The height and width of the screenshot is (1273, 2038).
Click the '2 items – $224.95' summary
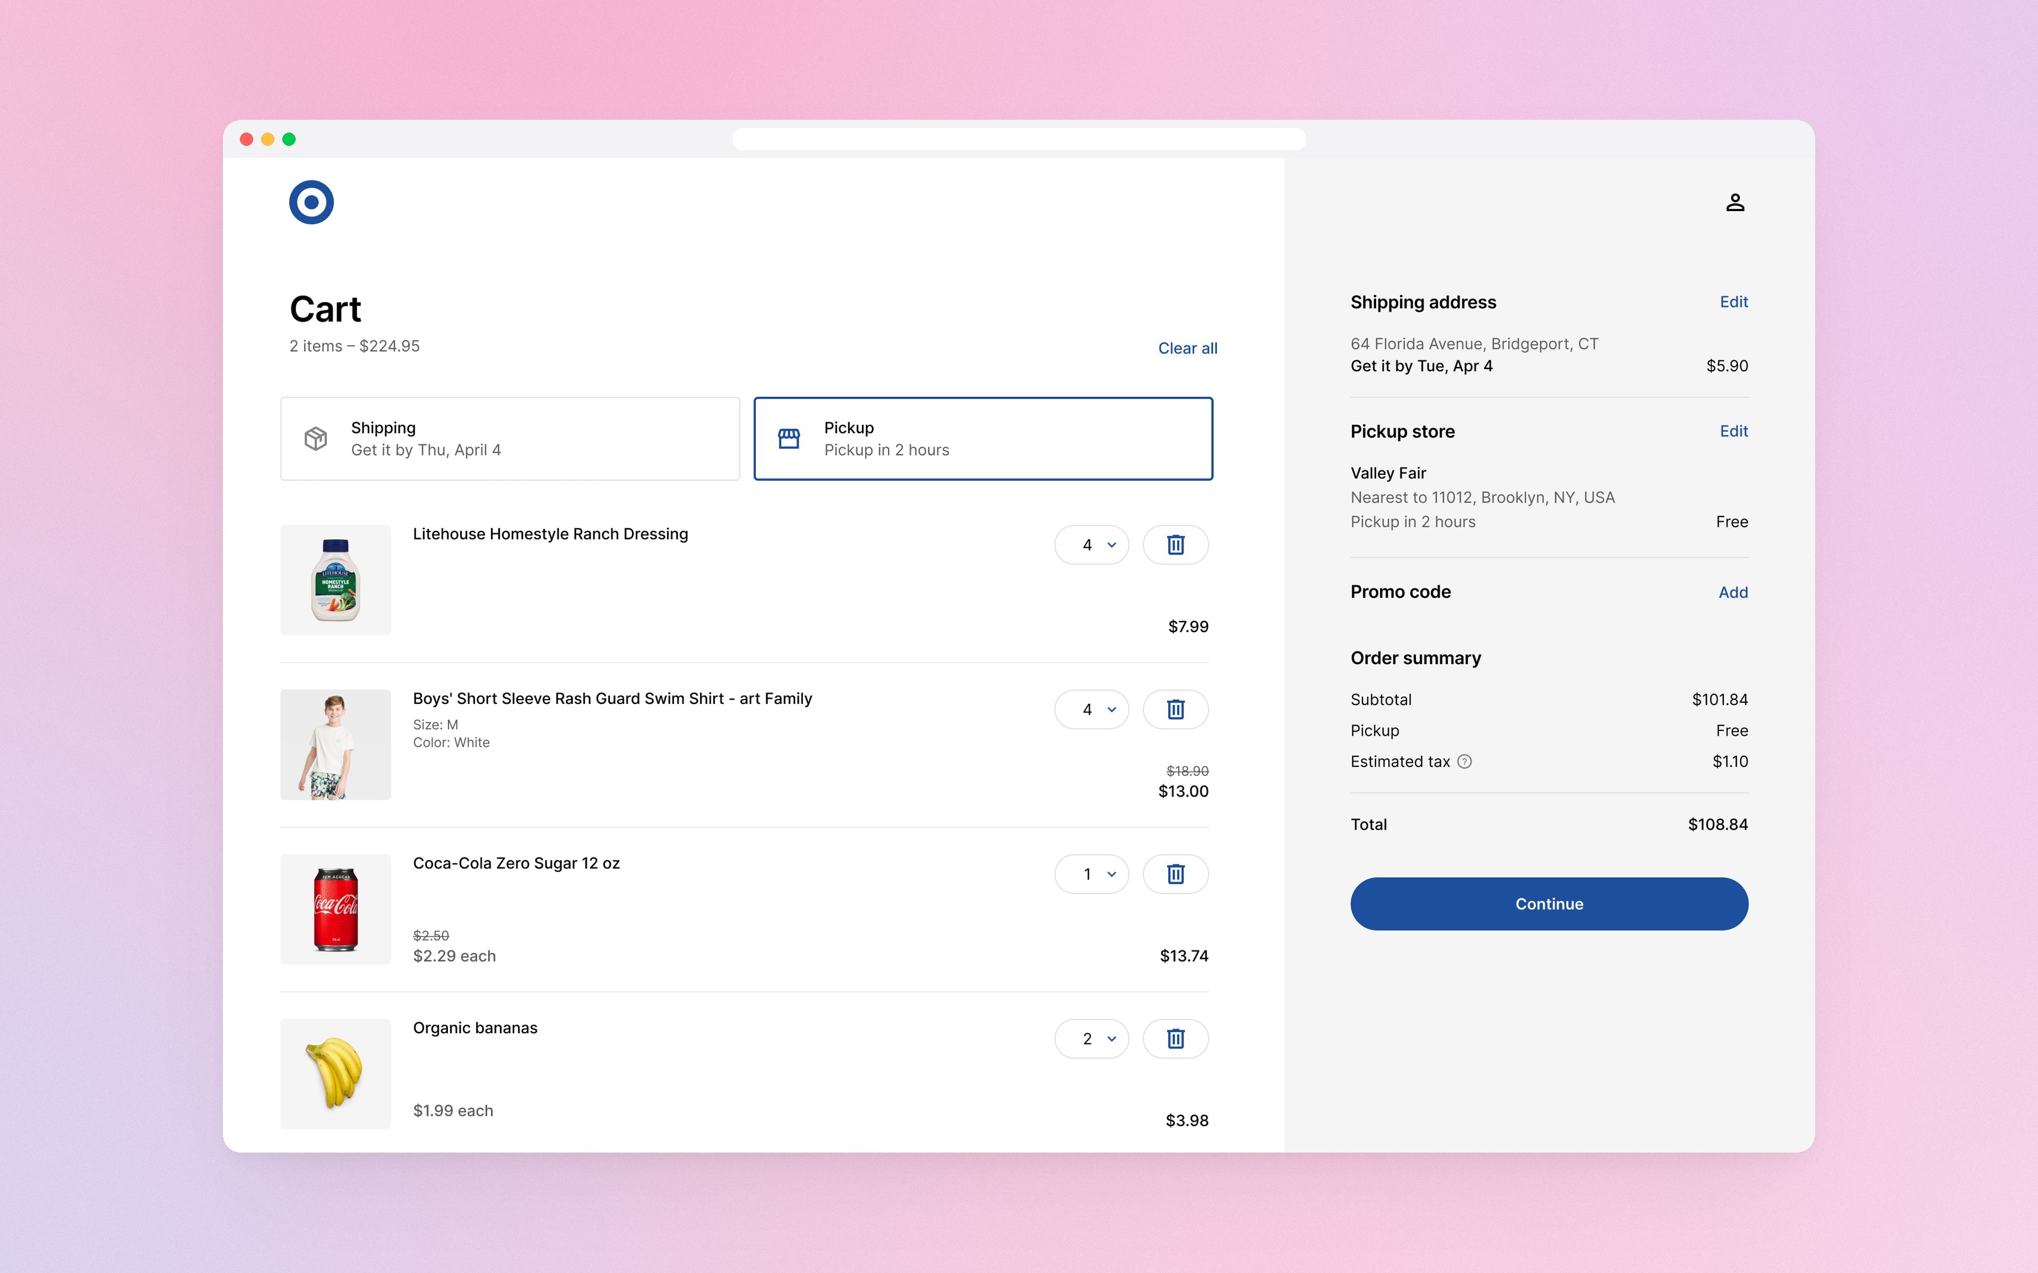point(355,346)
